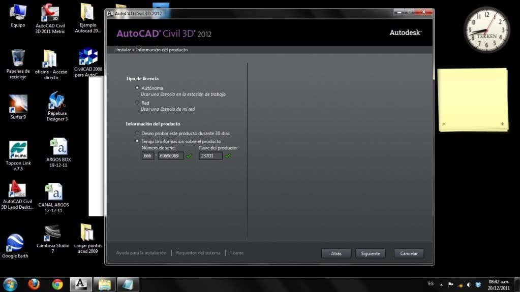The image size is (520, 292).
Task: Open the Ejemplo Autocad folder
Action: 87,18
